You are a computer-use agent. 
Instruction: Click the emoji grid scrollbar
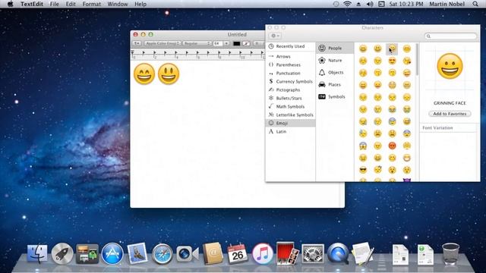tap(417, 59)
